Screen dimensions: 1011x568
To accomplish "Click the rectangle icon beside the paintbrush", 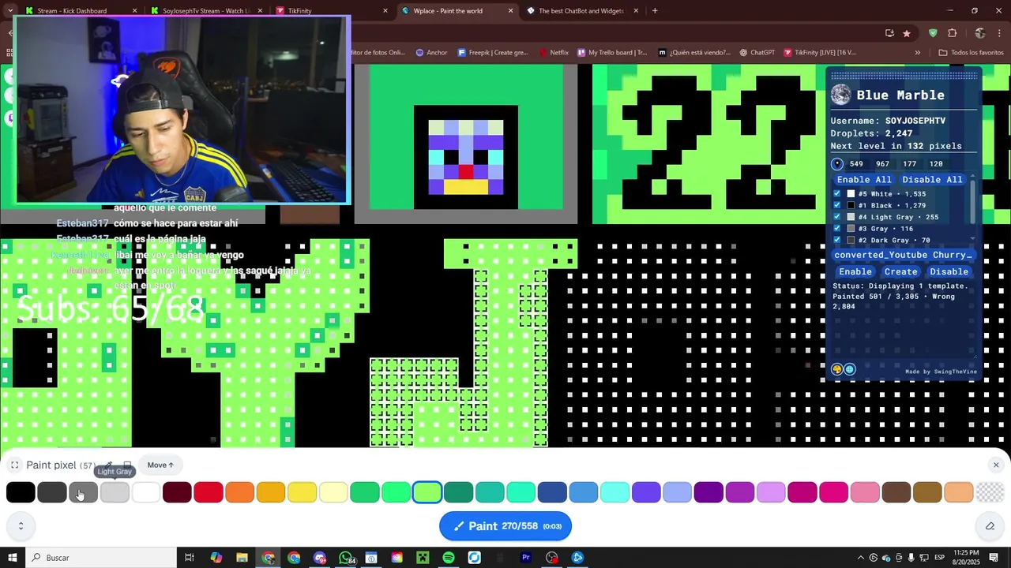I will point(127,465).
